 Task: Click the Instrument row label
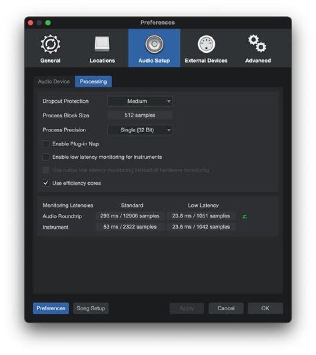(55, 227)
